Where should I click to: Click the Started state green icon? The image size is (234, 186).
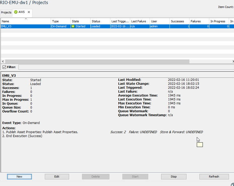[73, 26]
